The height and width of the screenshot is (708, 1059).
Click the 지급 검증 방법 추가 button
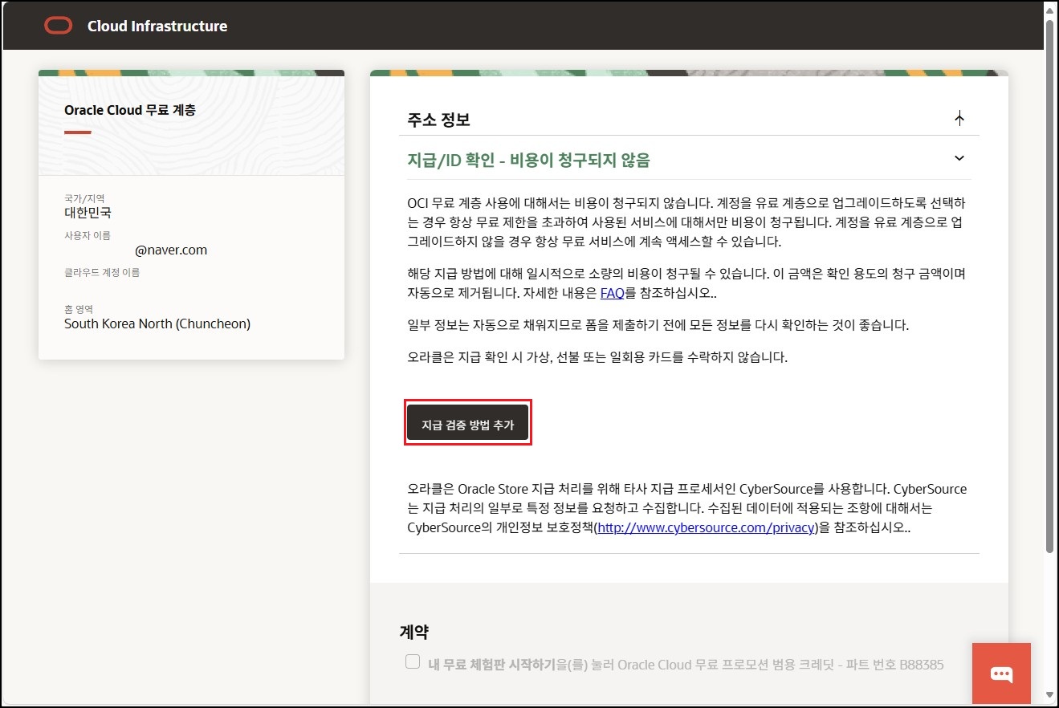(467, 422)
